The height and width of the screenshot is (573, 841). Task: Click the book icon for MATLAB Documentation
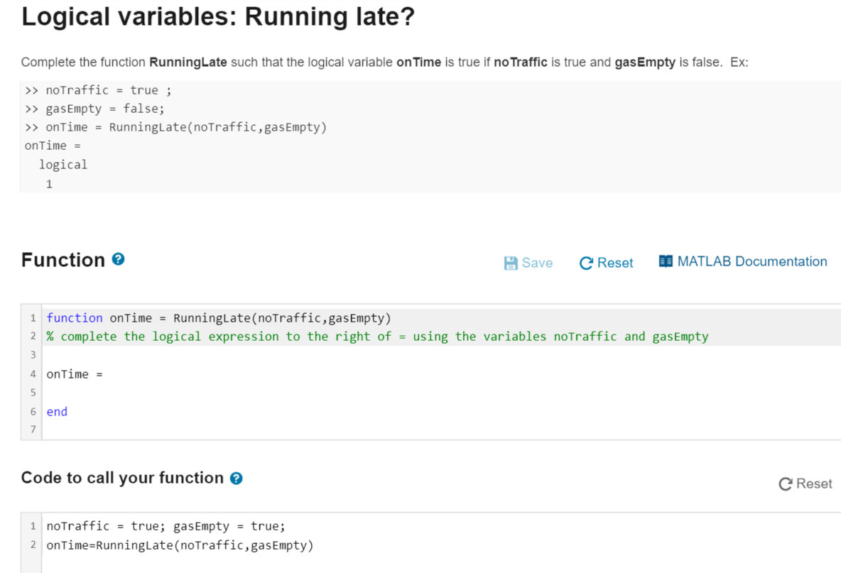[x=666, y=261]
